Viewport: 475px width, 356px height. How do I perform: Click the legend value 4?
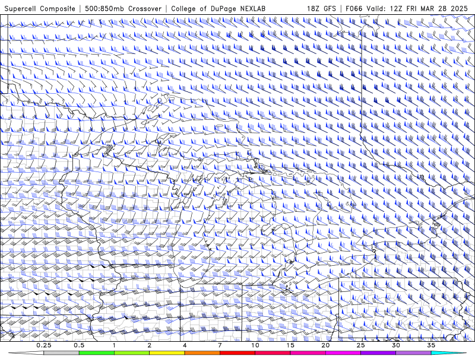185,345
